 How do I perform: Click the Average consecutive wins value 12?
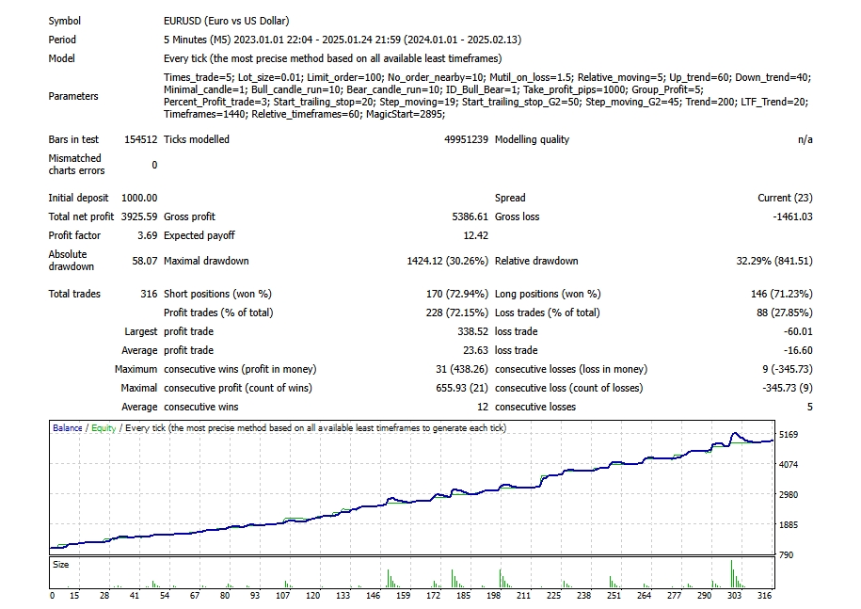pyautogui.click(x=483, y=407)
